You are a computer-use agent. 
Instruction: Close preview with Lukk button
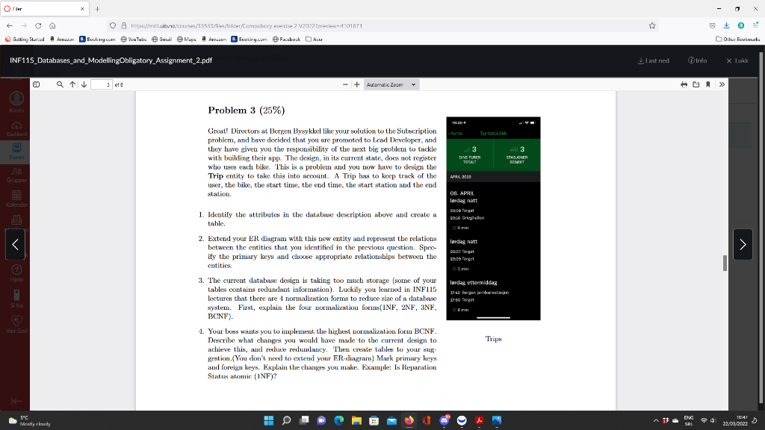coord(737,60)
